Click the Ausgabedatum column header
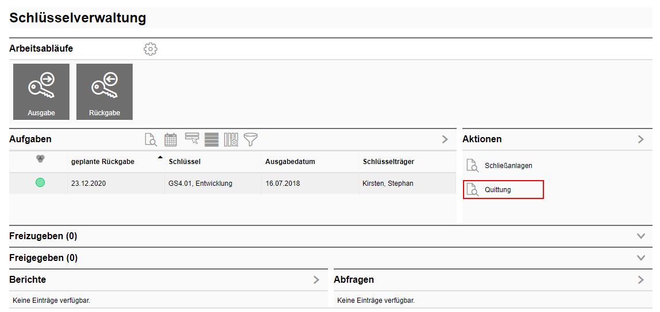 pos(291,162)
